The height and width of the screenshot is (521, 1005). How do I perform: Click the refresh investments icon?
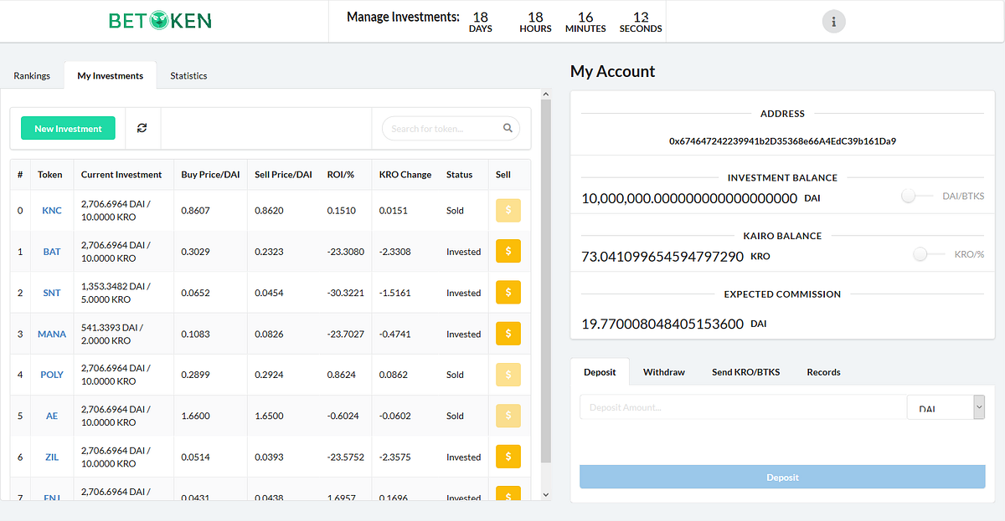[142, 128]
